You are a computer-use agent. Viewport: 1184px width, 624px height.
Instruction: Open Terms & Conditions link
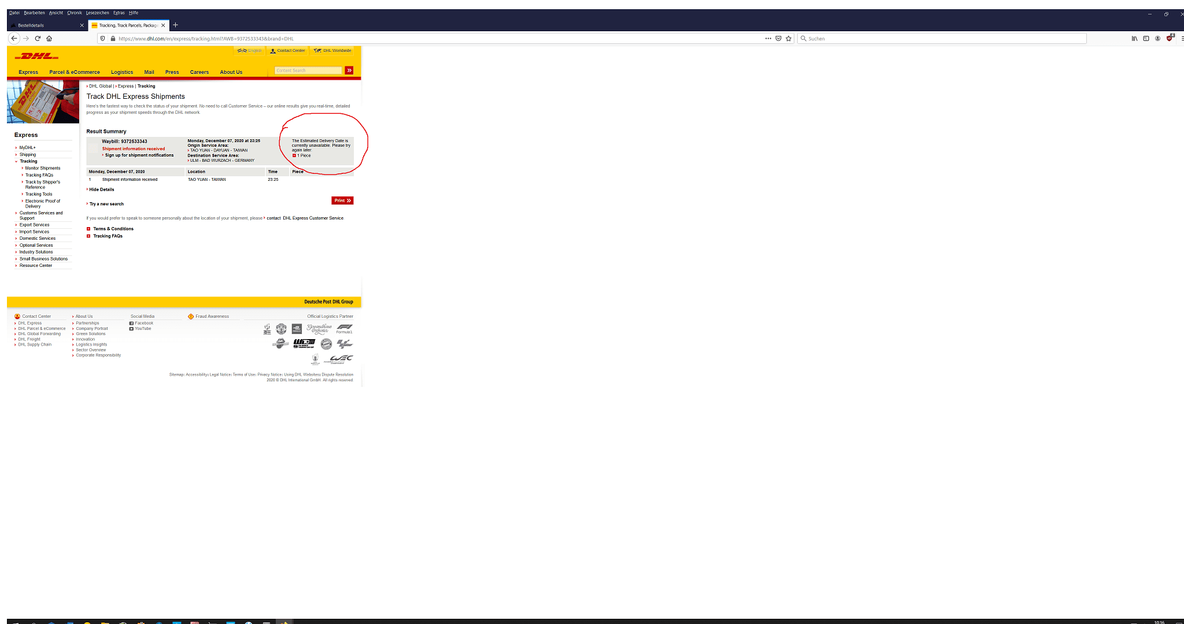(x=113, y=229)
